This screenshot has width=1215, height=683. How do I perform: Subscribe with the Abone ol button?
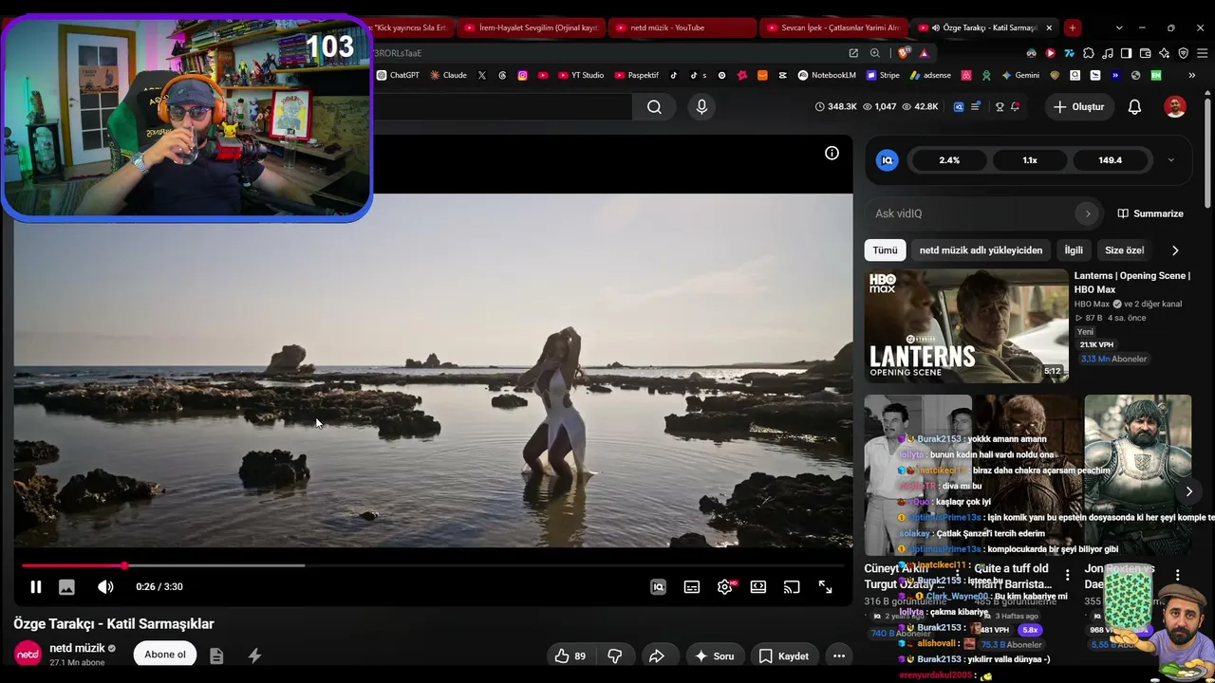tap(165, 655)
